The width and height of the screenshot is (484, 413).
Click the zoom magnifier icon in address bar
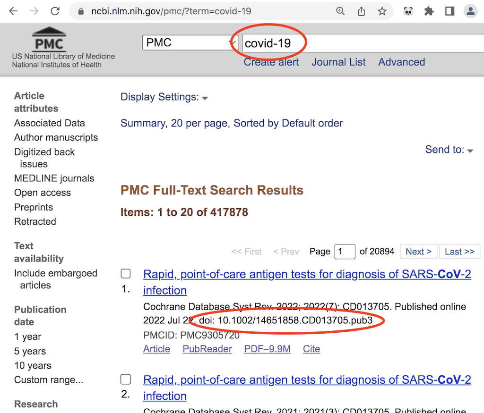340,11
